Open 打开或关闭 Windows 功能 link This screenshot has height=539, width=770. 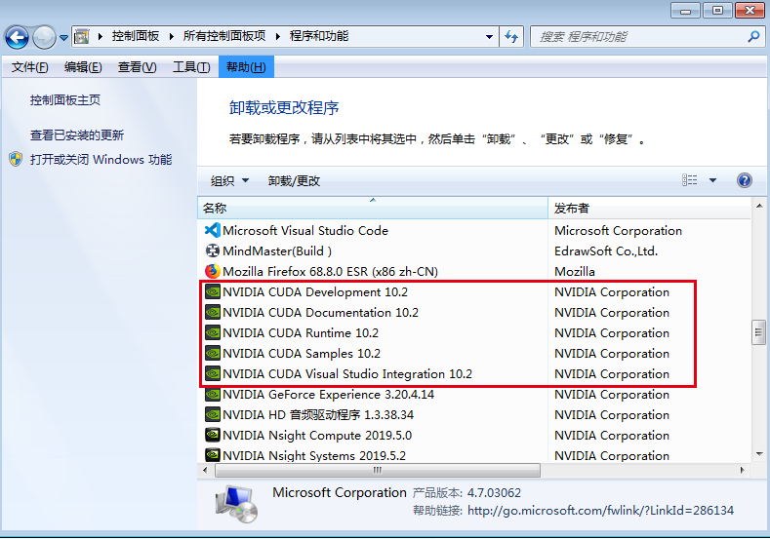pos(101,160)
